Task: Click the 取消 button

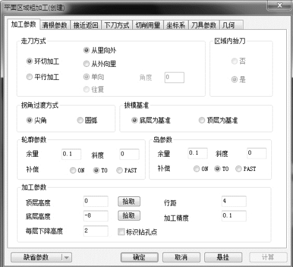Action: tap(181, 258)
